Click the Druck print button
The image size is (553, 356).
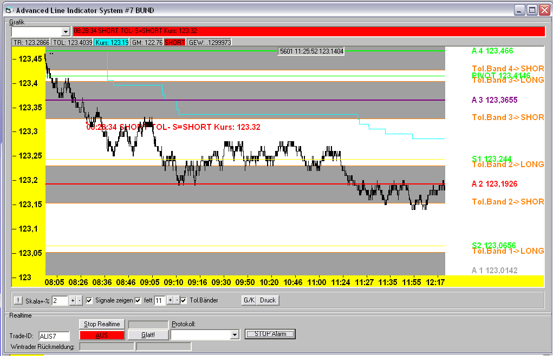pyautogui.click(x=268, y=300)
